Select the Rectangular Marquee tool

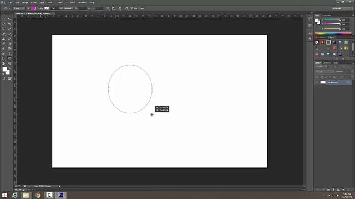3,19
